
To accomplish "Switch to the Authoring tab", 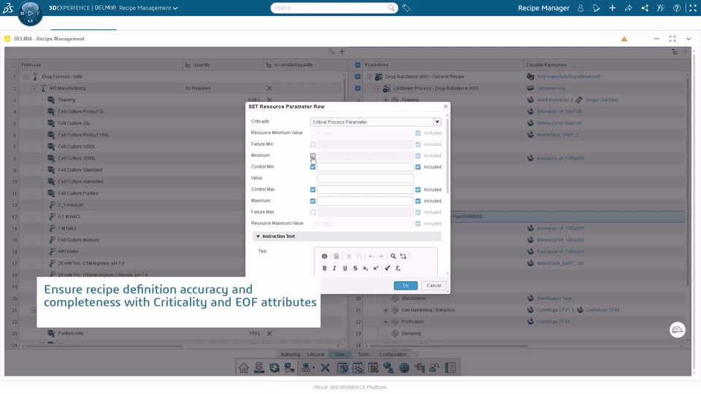I will 290,355.
